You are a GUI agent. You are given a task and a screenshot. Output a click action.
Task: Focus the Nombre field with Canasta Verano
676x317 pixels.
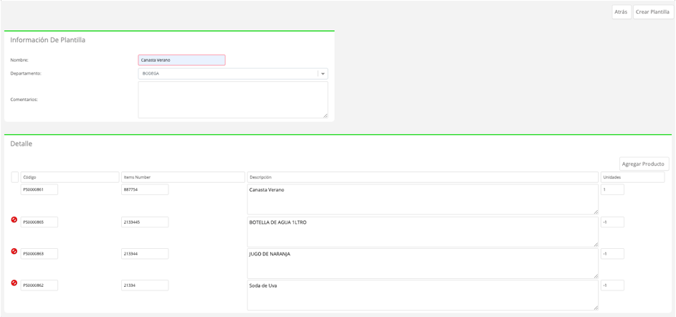point(181,60)
